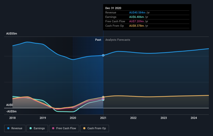Click the AU$55m y-axis label
Viewport: 213px width, 136px height.
pos(12,33)
